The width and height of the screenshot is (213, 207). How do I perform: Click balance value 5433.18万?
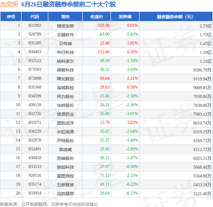pos(202,185)
